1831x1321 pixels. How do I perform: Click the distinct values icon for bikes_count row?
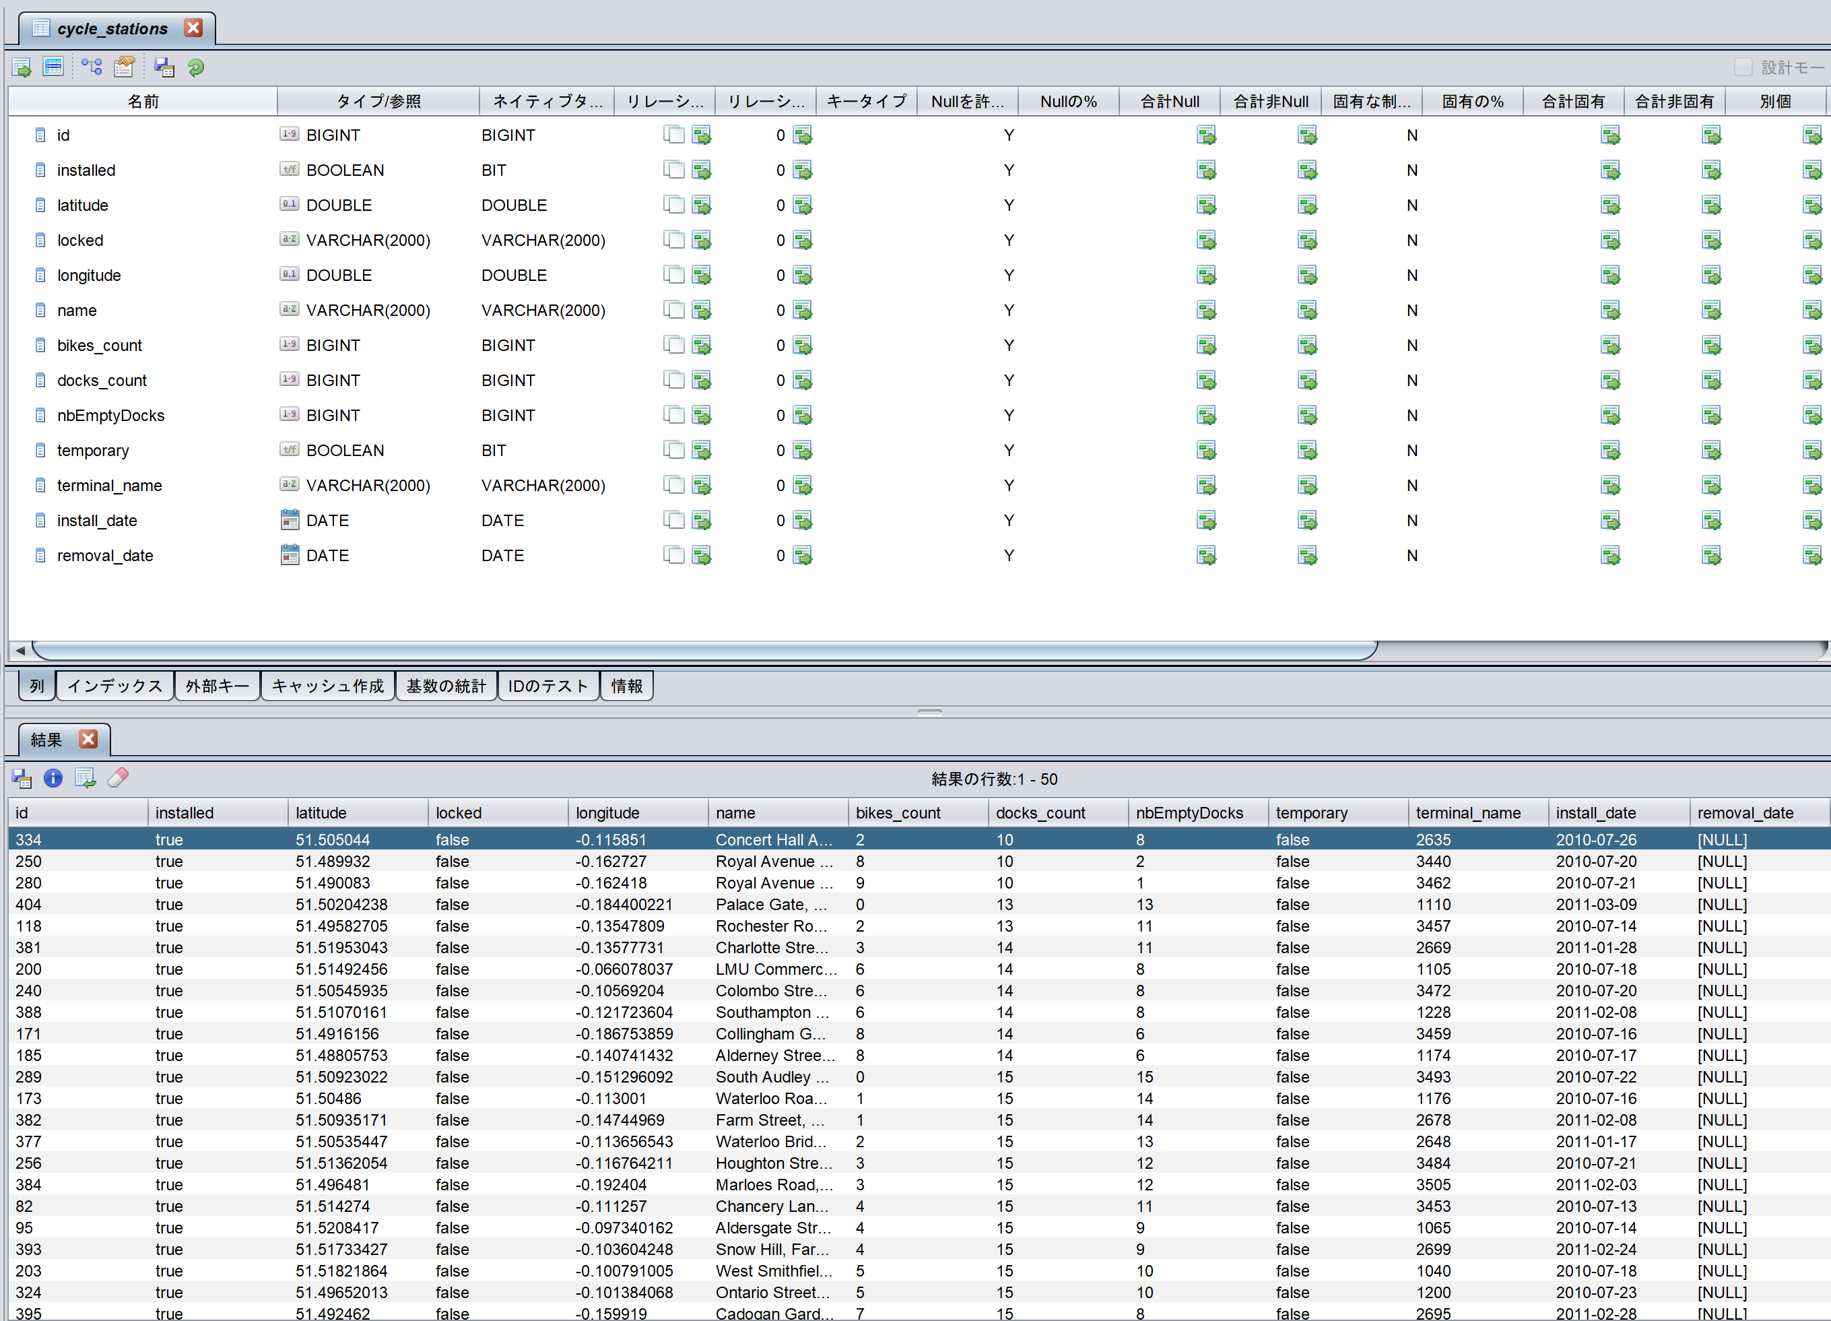click(1812, 346)
